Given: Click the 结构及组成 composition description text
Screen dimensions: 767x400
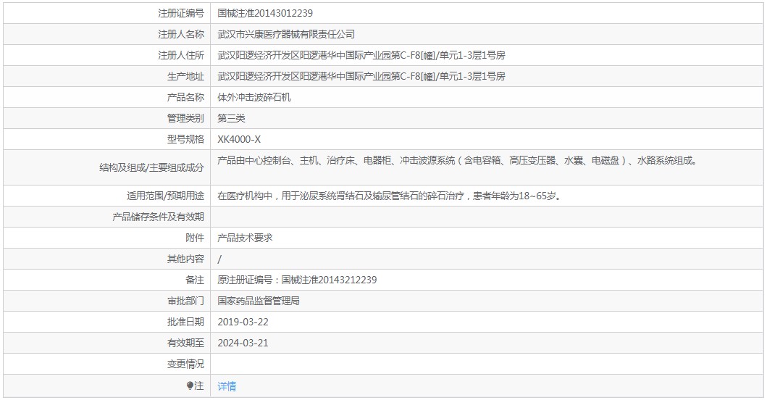Looking at the screenshot, I should (x=457, y=161).
